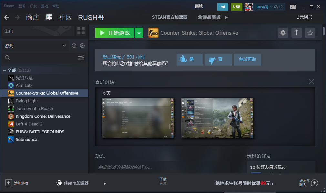Image resolution: width=326 pixels, height=193 pixels.
Task: Select Subnautica in the library list
Action: (44, 139)
